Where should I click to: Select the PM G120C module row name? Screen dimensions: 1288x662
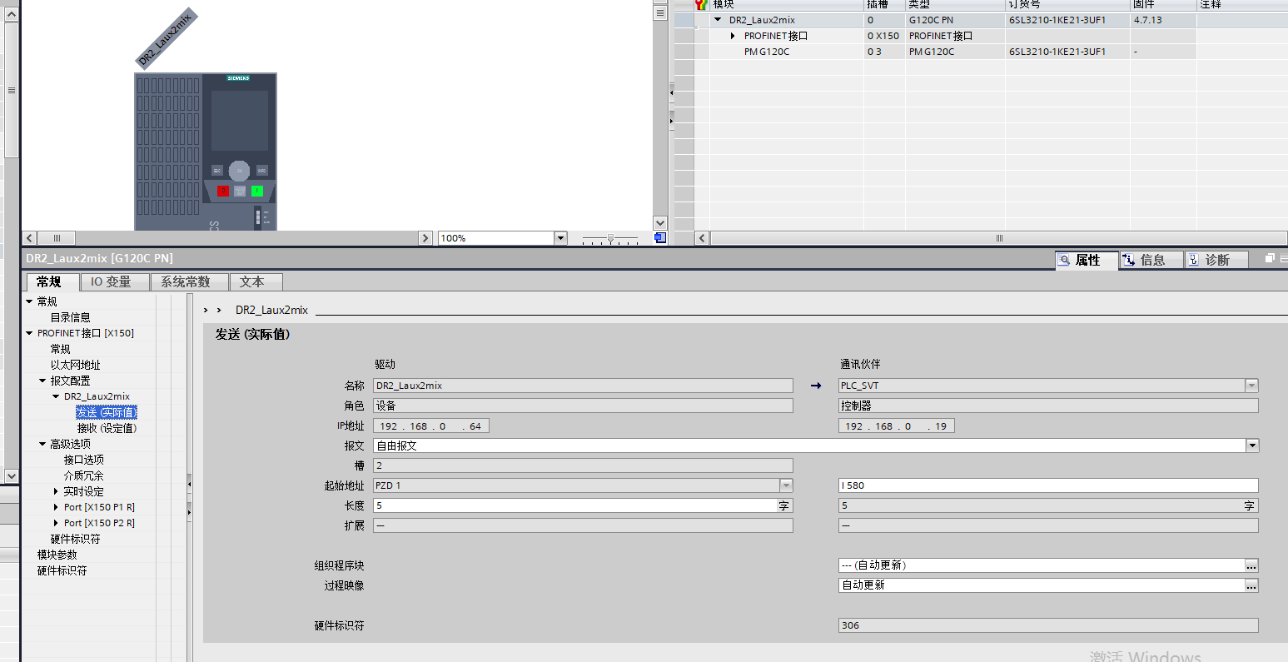(x=767, y=52)
